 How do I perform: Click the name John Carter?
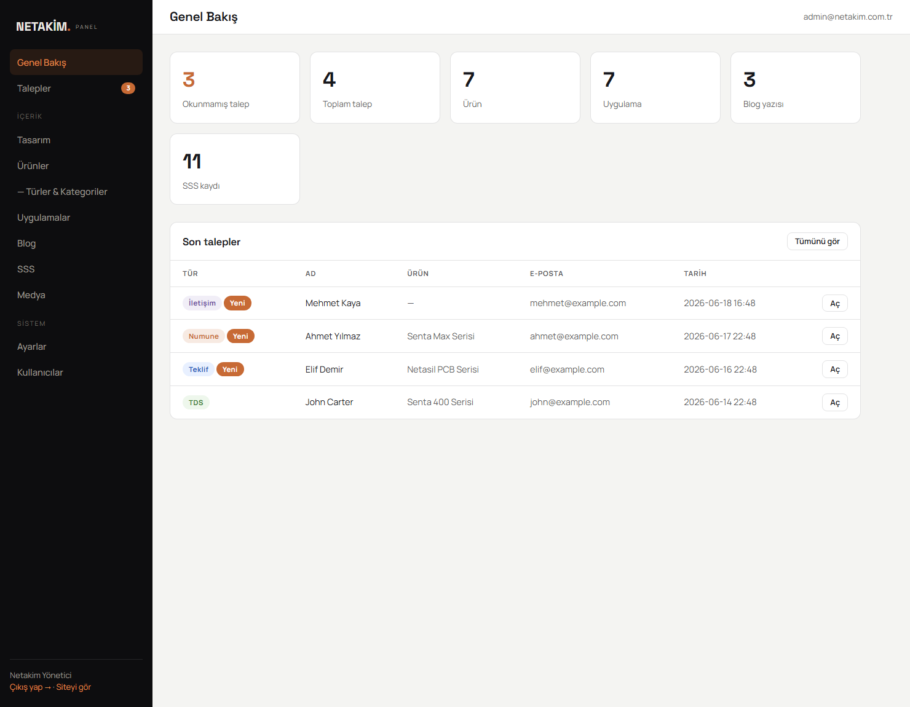pos(330,402)
